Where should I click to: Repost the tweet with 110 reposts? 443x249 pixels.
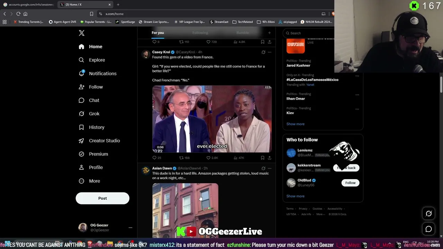184,42
